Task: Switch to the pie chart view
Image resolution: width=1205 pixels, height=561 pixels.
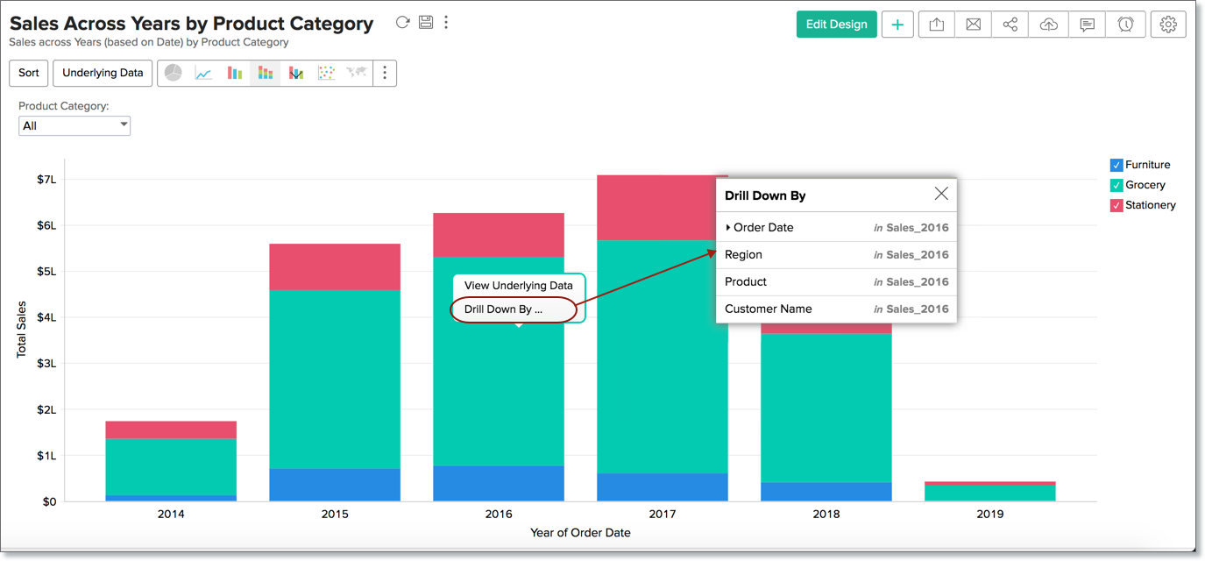Action: tap(173, 73)
